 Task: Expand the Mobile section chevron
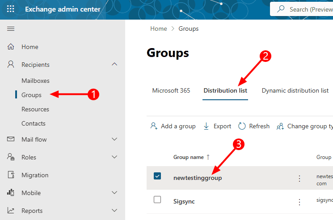point(114,193)
